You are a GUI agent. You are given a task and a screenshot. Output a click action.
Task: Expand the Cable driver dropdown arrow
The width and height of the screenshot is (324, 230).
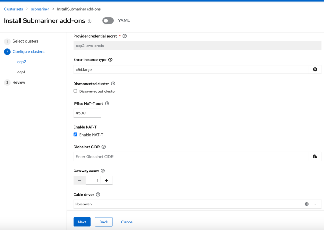[315, 204]
